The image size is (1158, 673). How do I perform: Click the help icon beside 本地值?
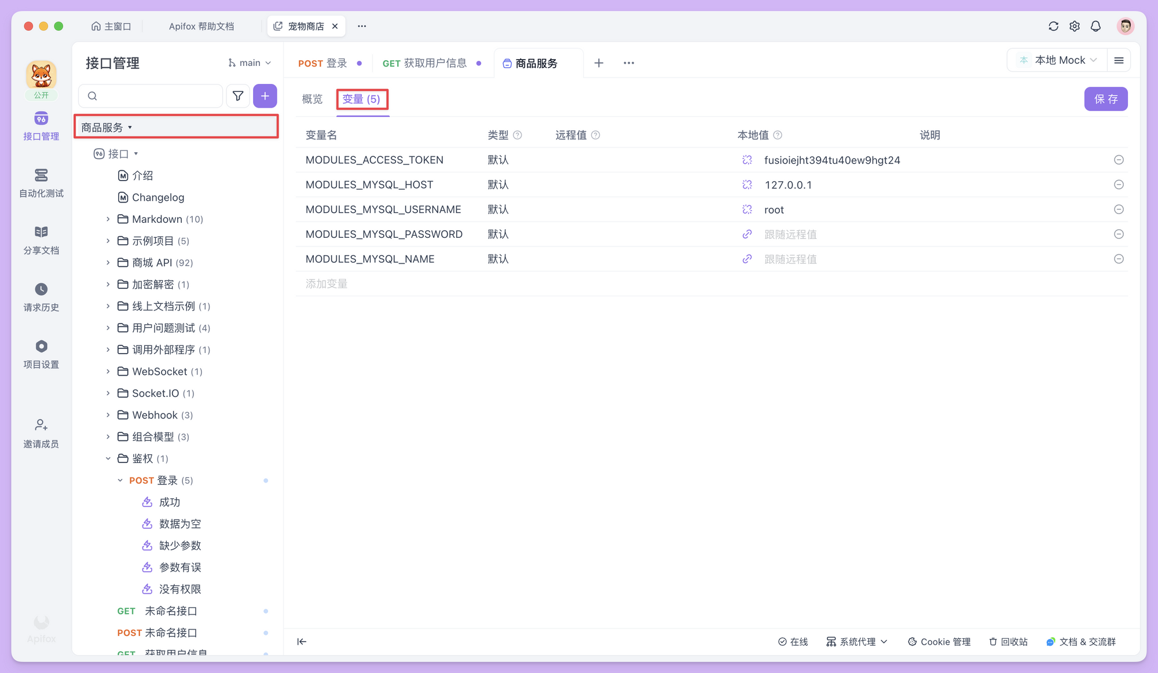(778, 135)
